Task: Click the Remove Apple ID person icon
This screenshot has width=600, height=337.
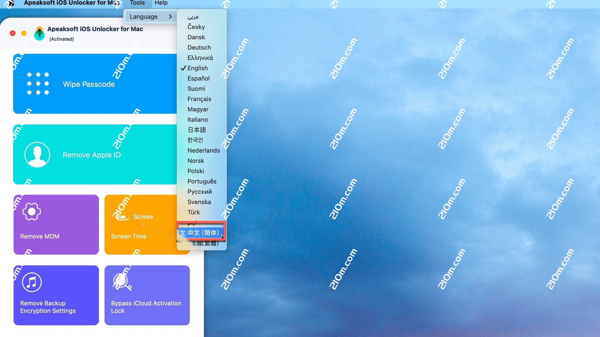Action: coord(37,154)
